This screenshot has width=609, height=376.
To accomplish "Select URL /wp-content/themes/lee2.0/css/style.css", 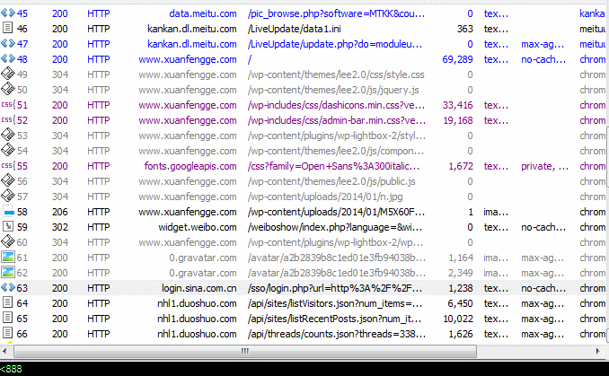I will coord(336,74).
